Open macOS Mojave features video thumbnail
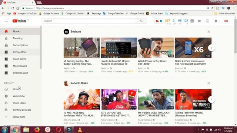 pos(119,48)
